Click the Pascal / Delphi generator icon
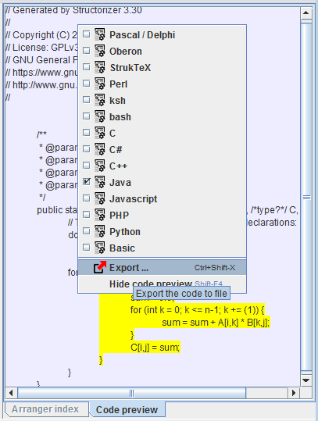 pyautogui.click(x=100, y=34)
